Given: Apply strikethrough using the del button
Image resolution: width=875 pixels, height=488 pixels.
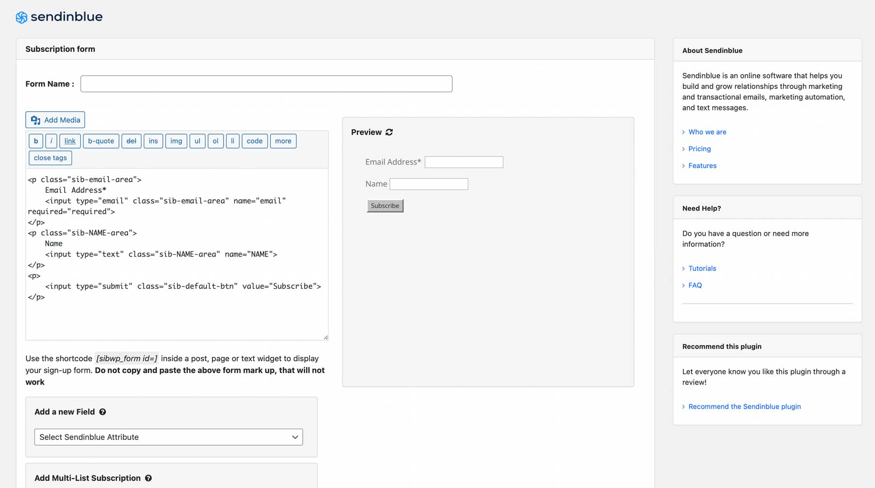Looking at the screenshot, I should coord(131,141).
